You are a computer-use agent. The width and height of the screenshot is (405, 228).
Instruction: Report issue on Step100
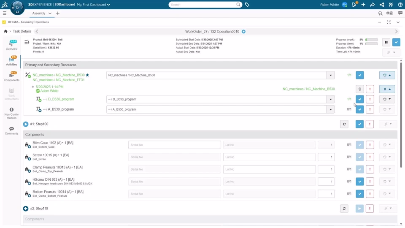pyautogui.click(x=370, y=124)
